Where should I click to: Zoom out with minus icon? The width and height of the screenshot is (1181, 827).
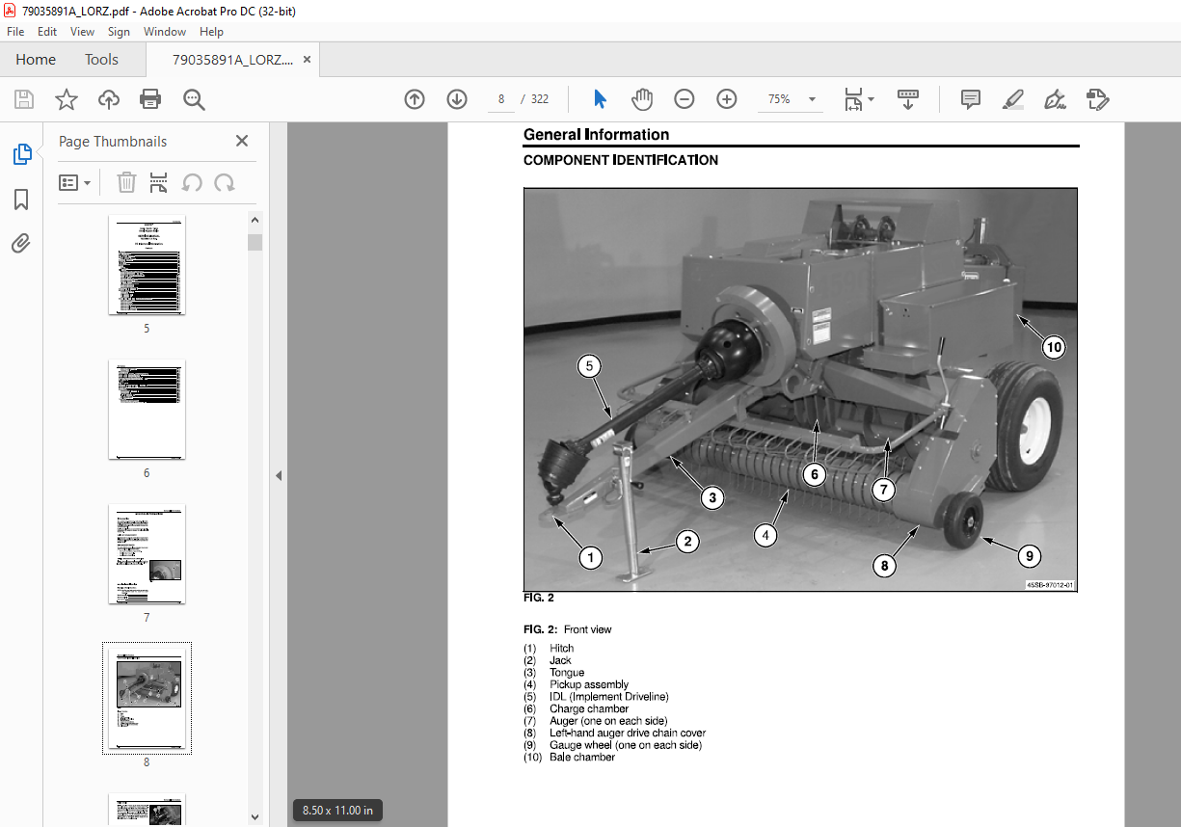(684, 99)
